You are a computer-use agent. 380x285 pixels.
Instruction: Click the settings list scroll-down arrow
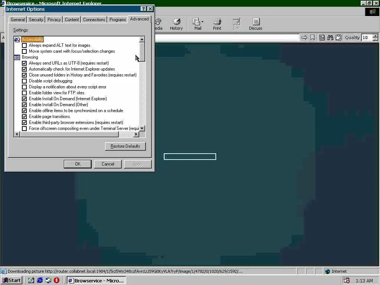coord(142,128)
